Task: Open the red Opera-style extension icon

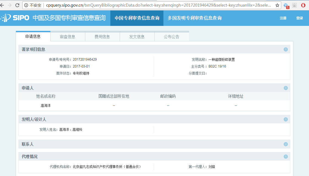Action: [x=303, y=5]
